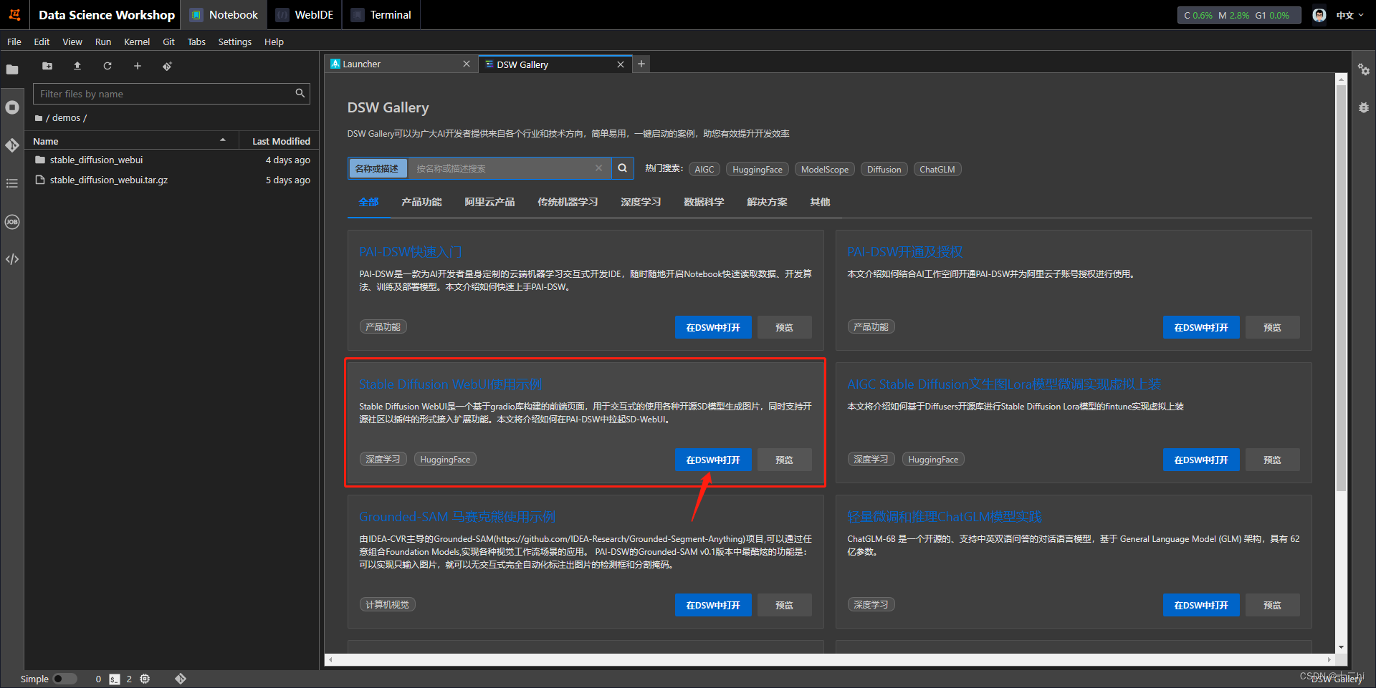Open the File menu
This screenshot has height=688, width=1376.
[x=14, y=42]
